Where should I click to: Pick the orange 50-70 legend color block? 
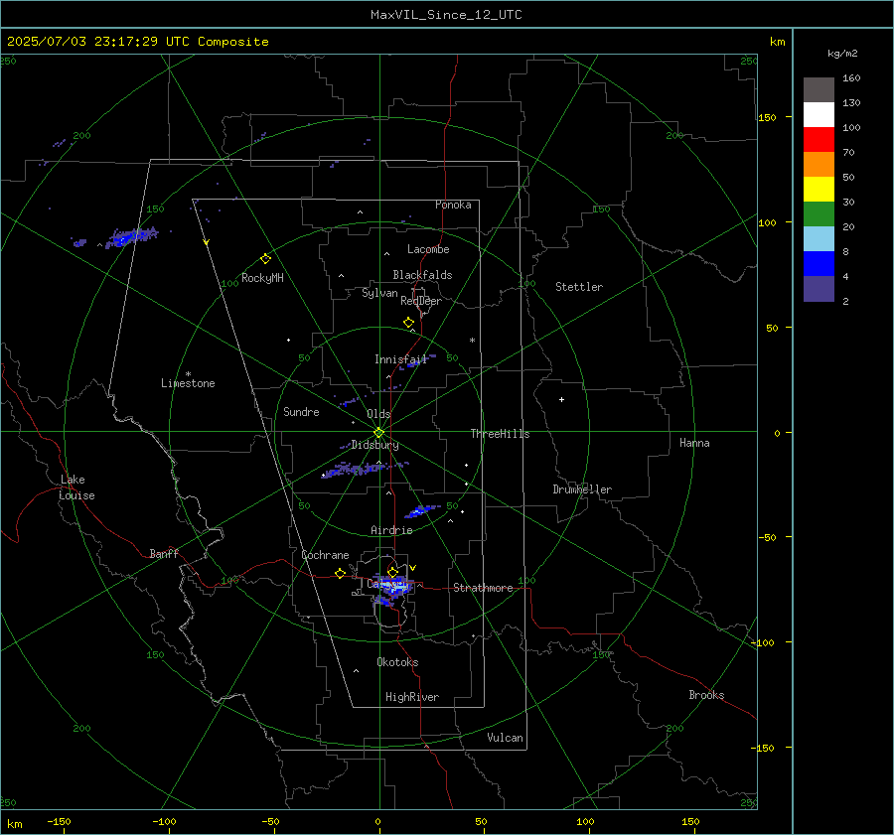[819, 165]
